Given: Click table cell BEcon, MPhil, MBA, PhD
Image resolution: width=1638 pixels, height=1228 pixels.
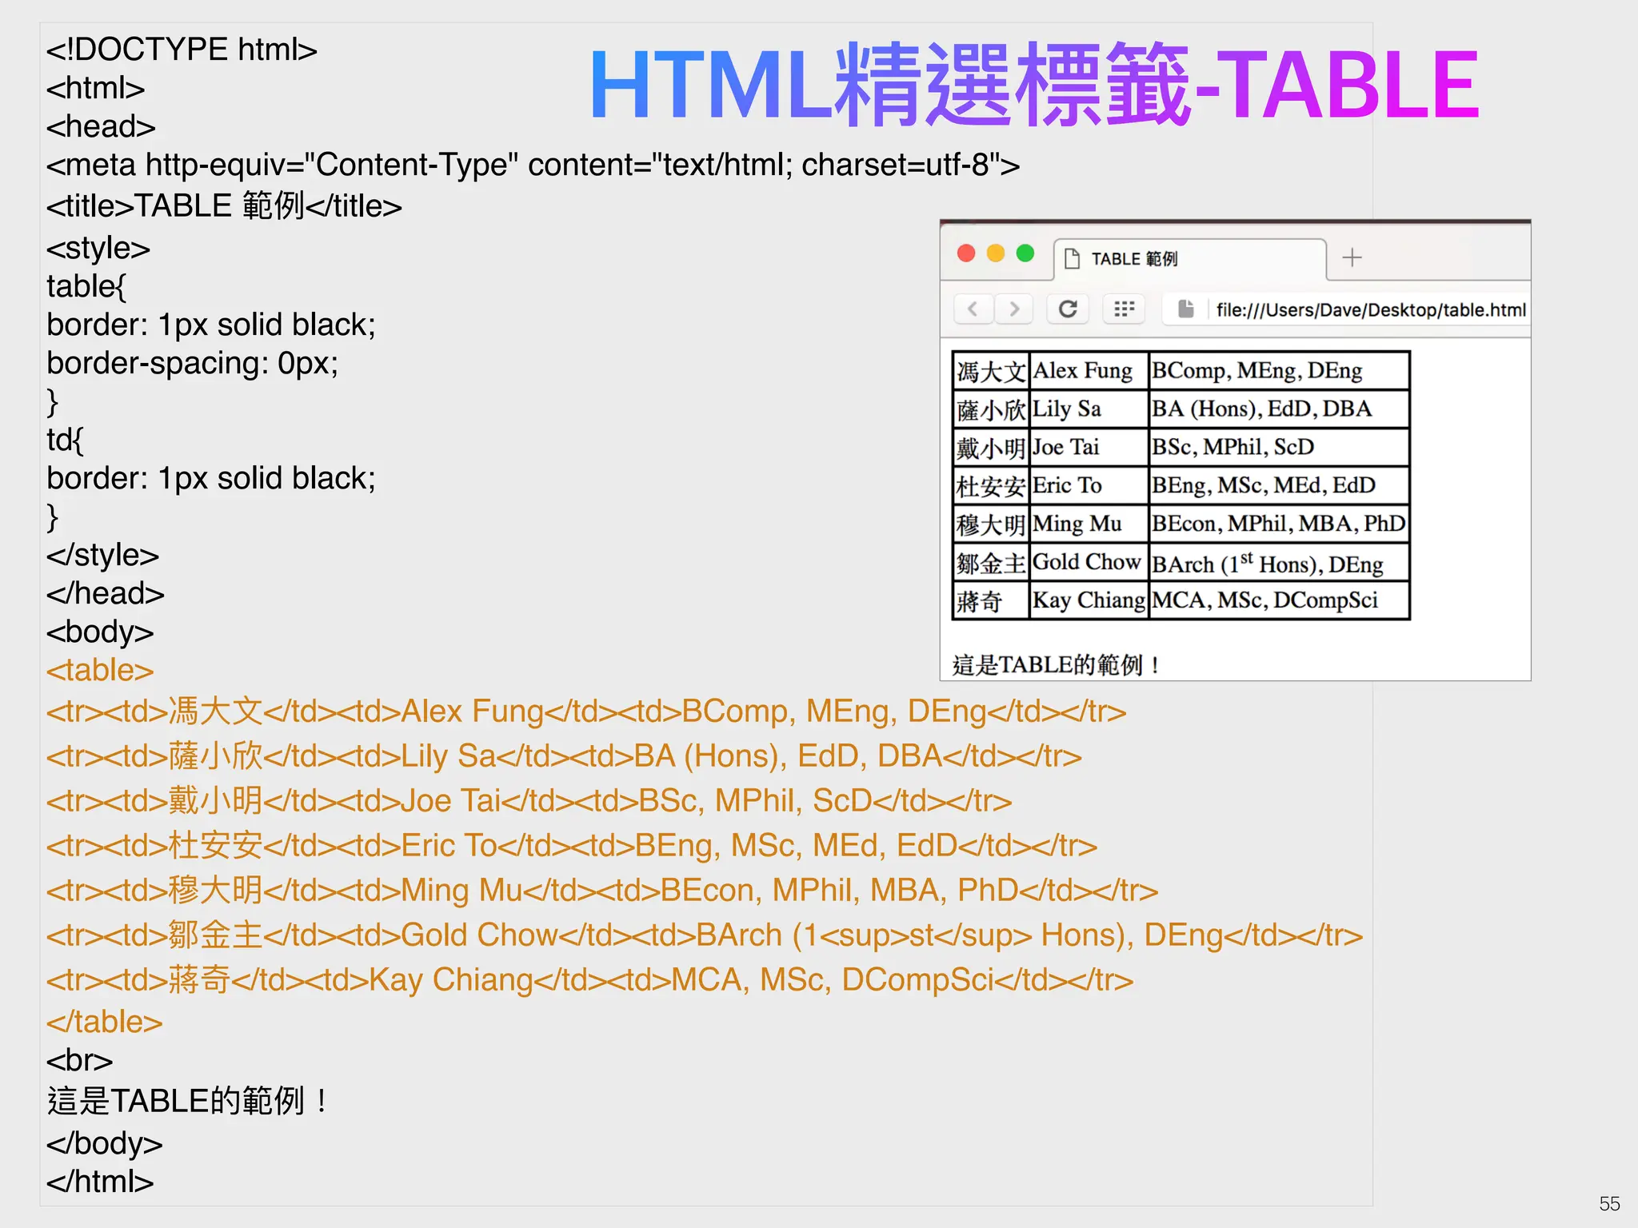Looking at the screenshot, I should pyautogui.click(x=1279, y=524).
